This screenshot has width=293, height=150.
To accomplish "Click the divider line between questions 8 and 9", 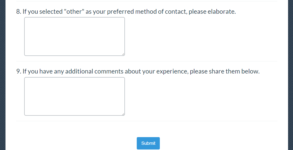I will point(147,61).
